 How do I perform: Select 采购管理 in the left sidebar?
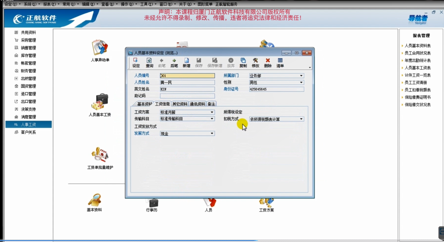28,40
